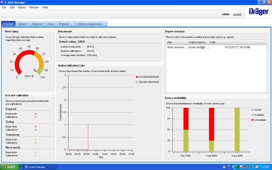The image size is (272, 170).
Task: Click the Unavailable legend marker
Action: pyautogui.click(x=252, y=120)
